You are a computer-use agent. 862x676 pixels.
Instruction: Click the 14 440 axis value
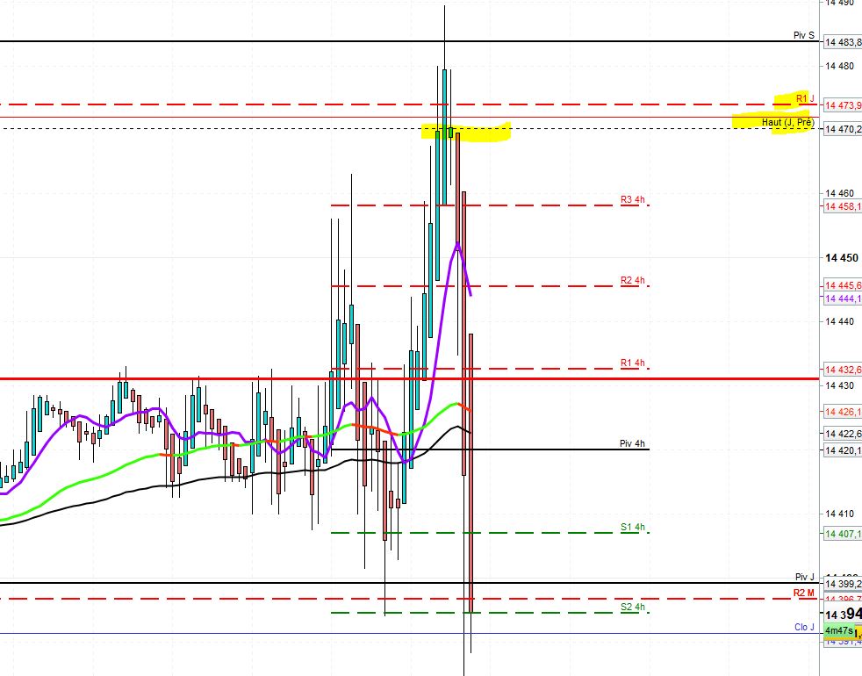click(x=840, y=321)
